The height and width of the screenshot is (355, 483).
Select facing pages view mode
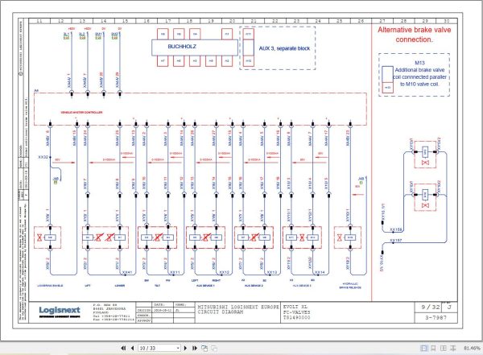[443, 348]
